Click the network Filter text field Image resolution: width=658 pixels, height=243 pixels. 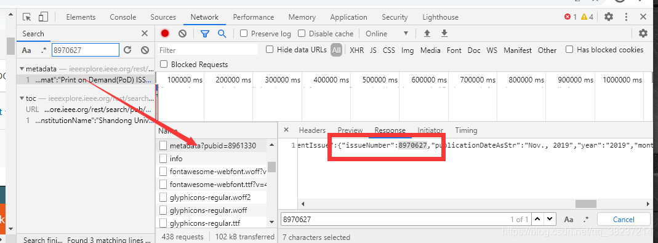207,50
